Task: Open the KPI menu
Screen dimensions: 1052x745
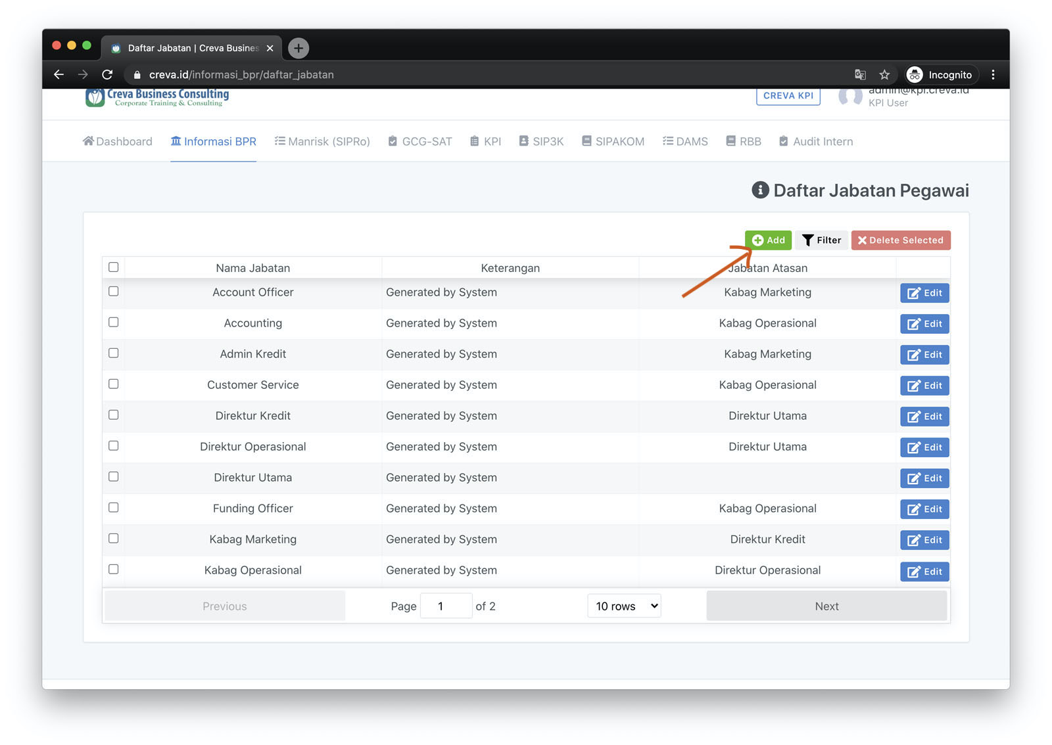Action: tap(485, 141)
